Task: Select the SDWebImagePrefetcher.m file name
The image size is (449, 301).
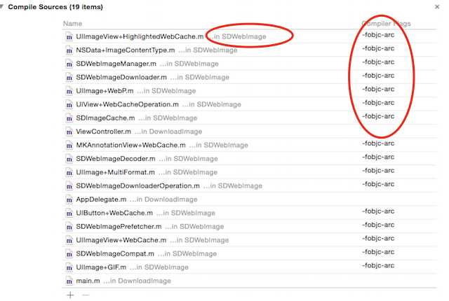Action: 119,227
